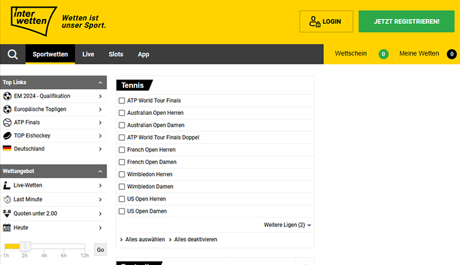Go to the App tab
This screenshot has width=460, height=265.
pos(144,54)
